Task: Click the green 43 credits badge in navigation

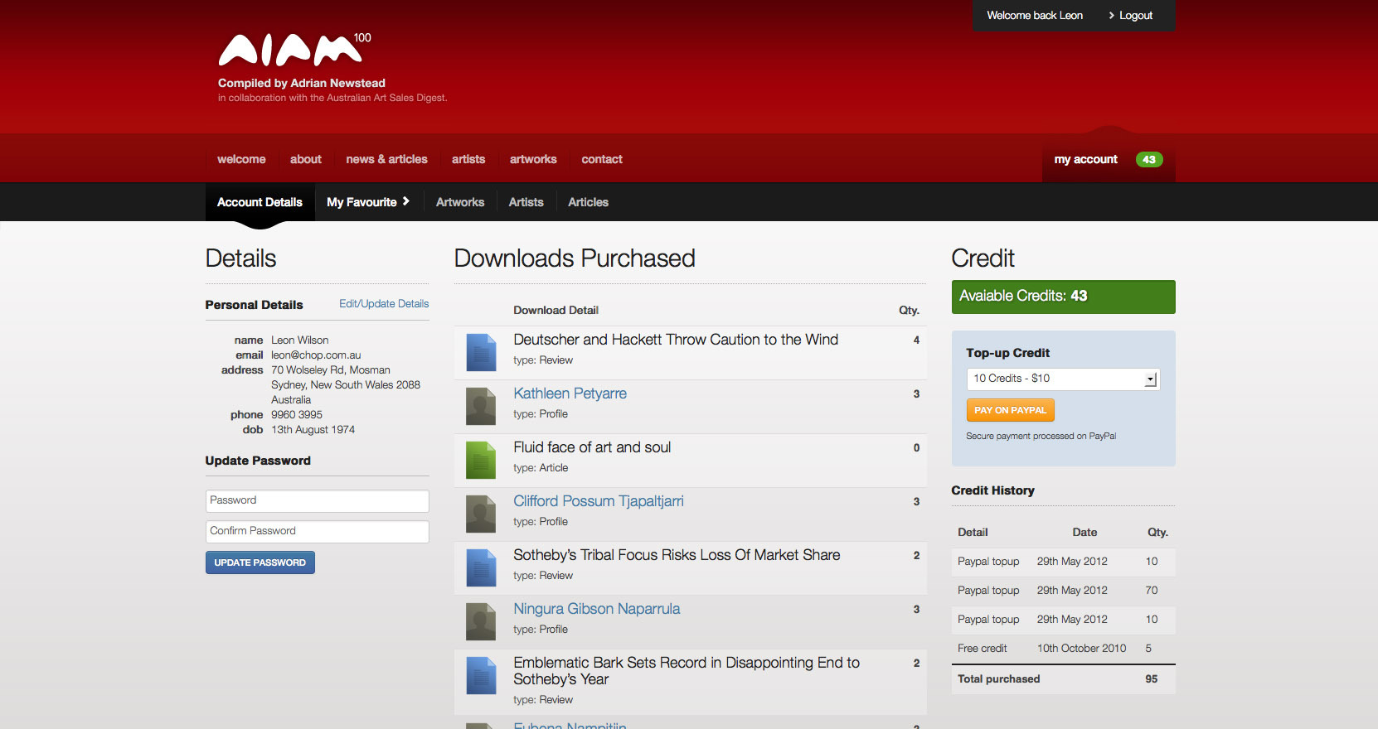Action: (1149, 160)
